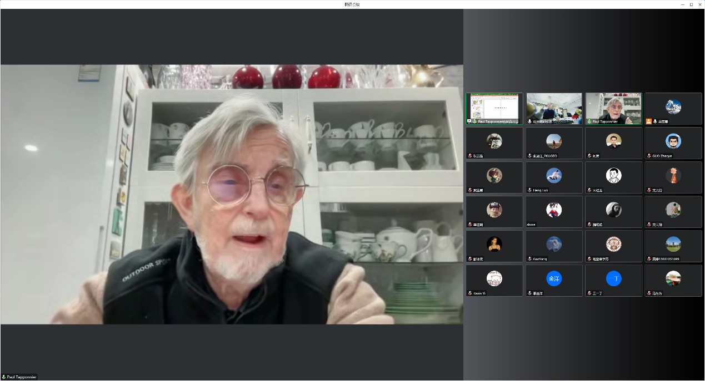Click the blue 一丁 avatar circle
Viewport: 705px width, 381px height.
(x=613, y=278)
